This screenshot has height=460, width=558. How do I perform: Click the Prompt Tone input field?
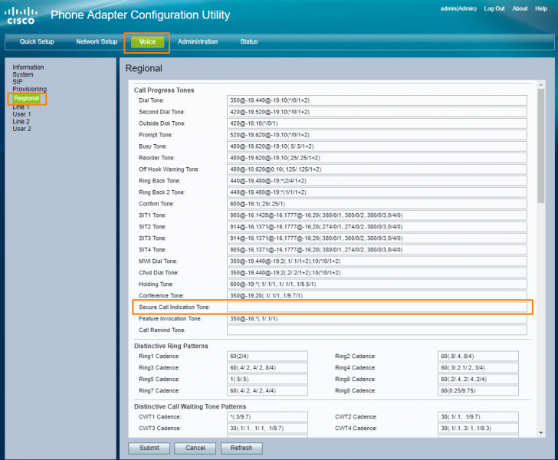(377, 135)
